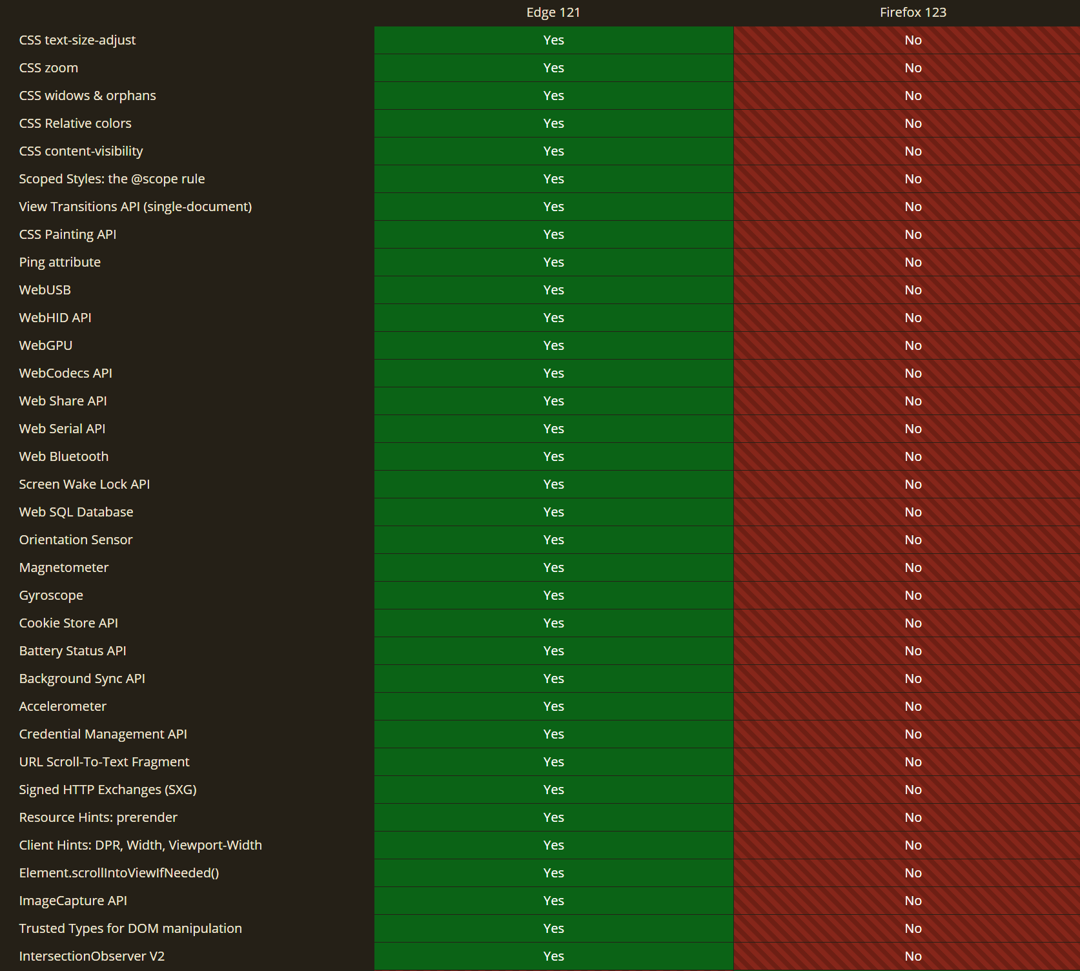Select Background Sync API row label
Image resolution: width=1080 pixels, height=971 pixels.
click(82, 679)
